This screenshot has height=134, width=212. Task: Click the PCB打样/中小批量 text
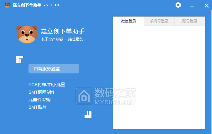(47, 85)
